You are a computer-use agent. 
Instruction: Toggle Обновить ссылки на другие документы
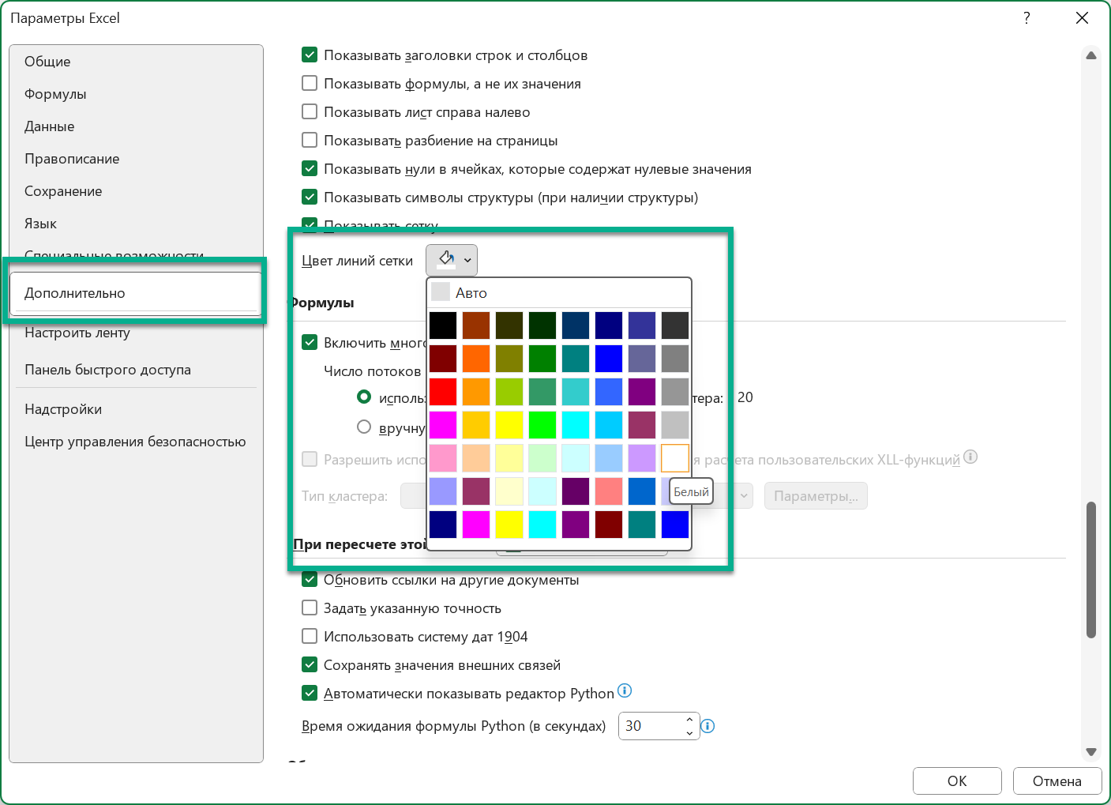coord(310,580)
